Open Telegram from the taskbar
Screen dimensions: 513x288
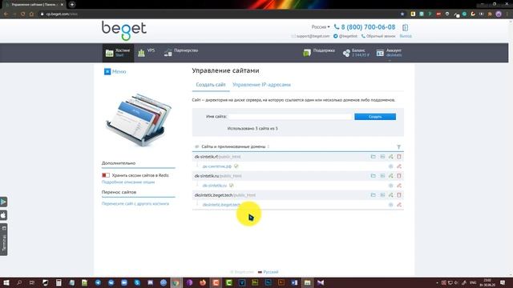tap(98, 282)
